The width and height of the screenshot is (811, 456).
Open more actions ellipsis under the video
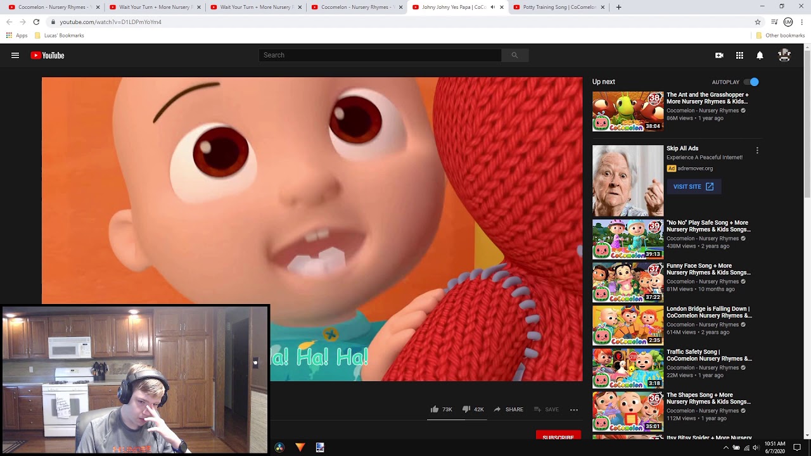tap(574, 410)
